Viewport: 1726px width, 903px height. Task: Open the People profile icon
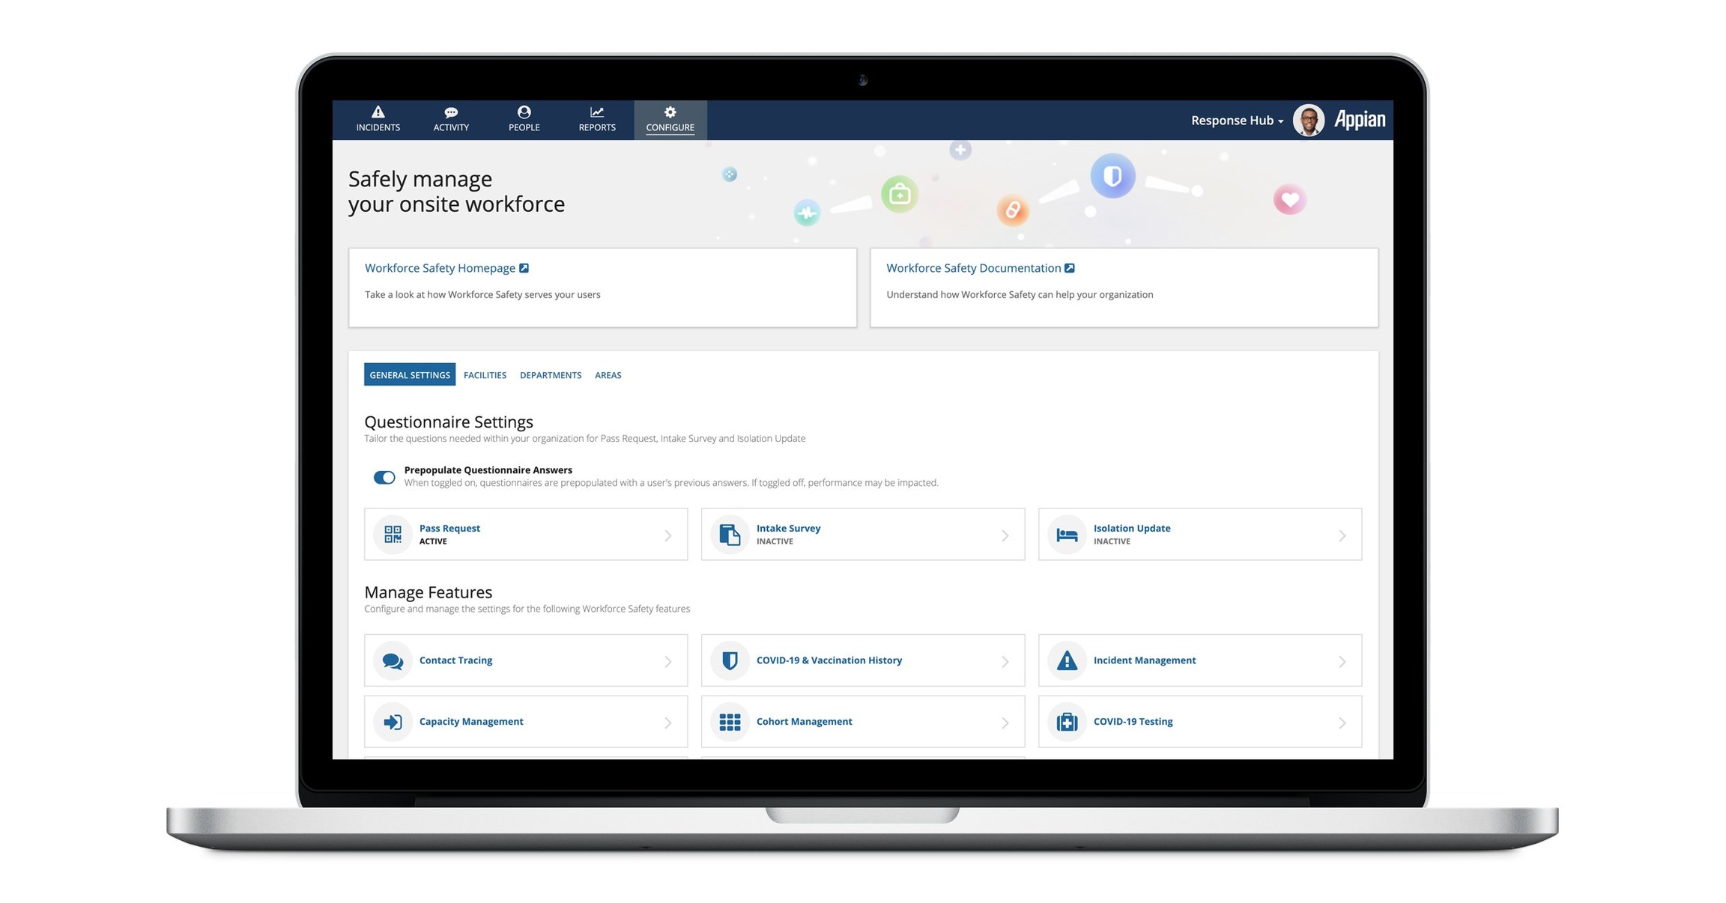coord(524,112)
